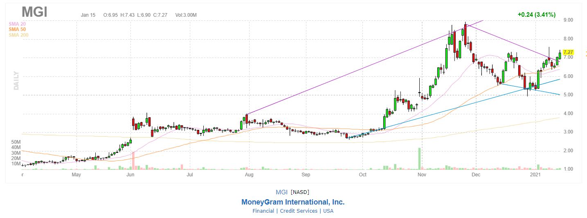This screenshot has height=218, width=587.
Task: Open MoneyGram International, Inc. company link
Action: [x=293, y=202]
